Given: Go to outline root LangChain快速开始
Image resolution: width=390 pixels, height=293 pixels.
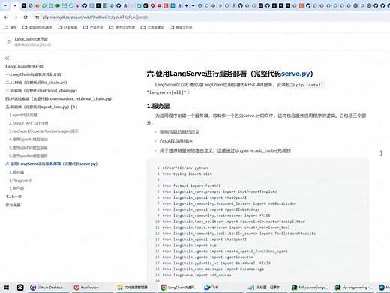Looking at the screenshot, I should [x=24, y=66].
